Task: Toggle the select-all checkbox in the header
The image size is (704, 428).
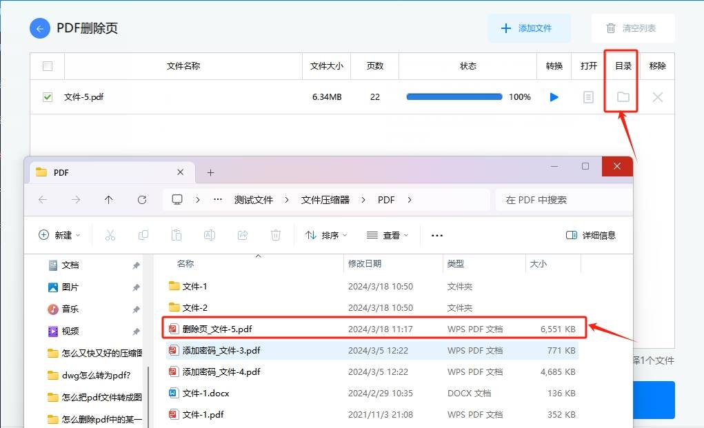Action: [x=46, y=65]
